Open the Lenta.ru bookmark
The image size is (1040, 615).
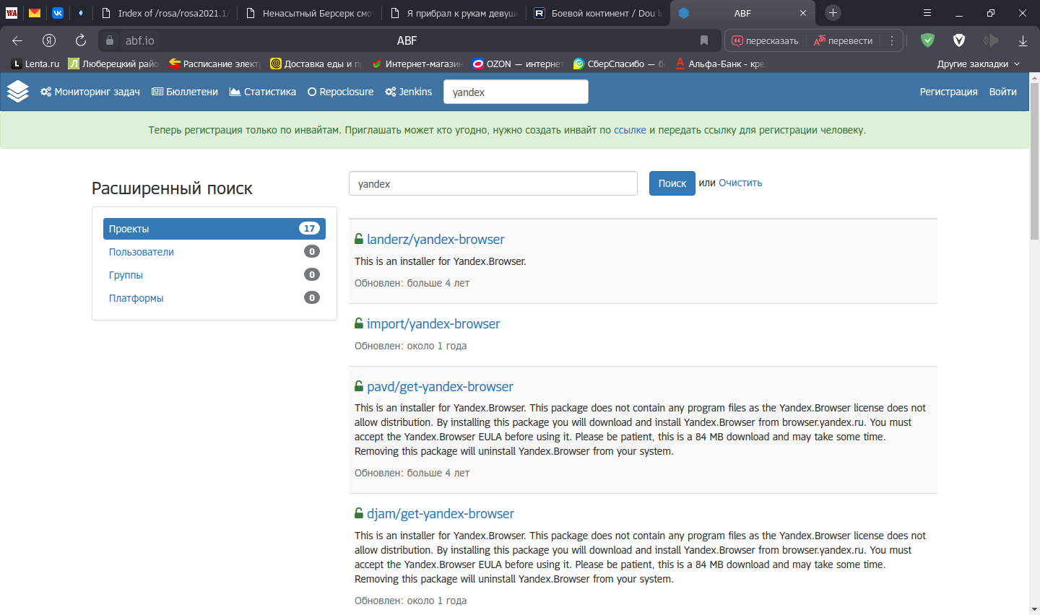coord(36,64)
